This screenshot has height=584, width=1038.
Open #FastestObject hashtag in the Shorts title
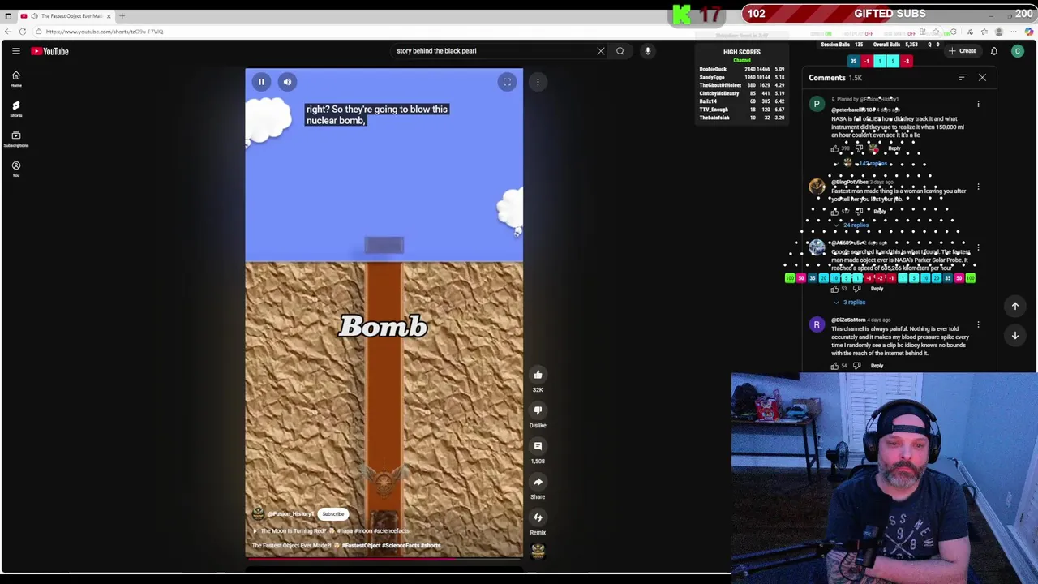point(361,546)
